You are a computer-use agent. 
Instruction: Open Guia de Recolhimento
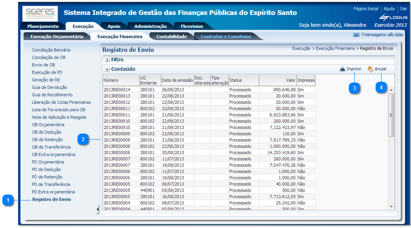coord(52,94)
